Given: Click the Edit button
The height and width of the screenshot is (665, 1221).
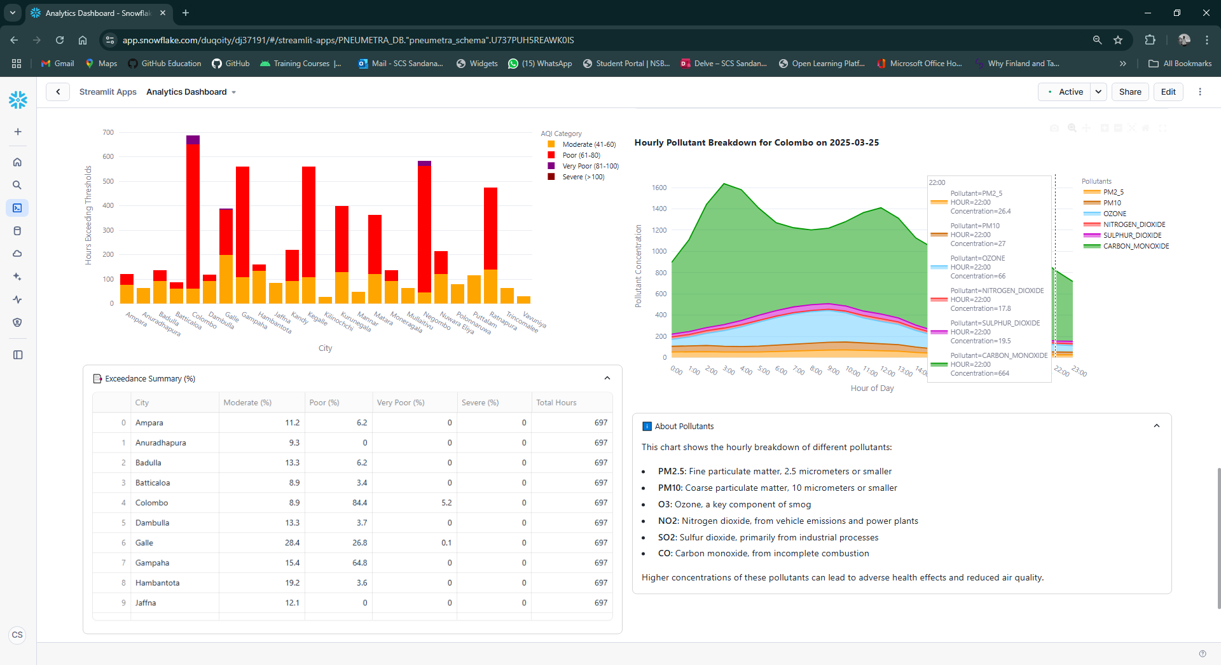Looking at the screenshot, I should tap(1168, 92).
